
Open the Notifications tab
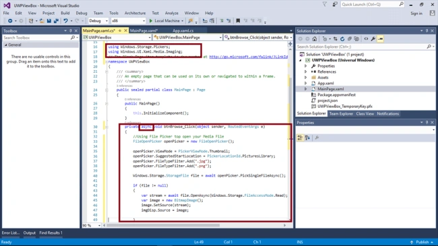[387, 114]
